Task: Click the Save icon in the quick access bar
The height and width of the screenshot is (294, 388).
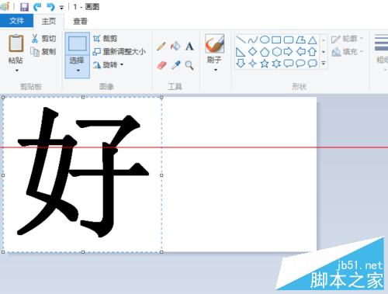Action: tap(24, 7)
